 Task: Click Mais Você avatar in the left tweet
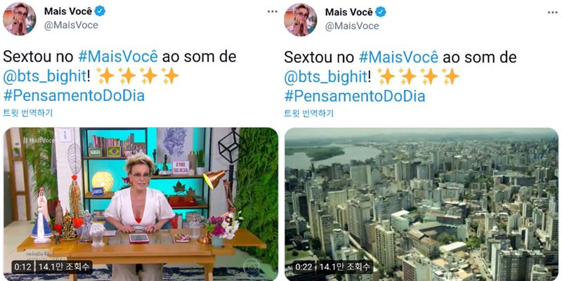20,19
